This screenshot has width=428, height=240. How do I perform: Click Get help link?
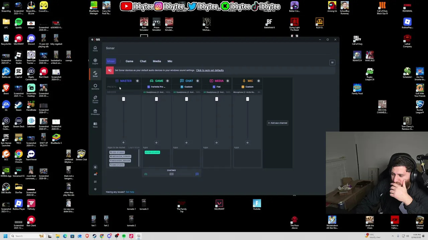130,192
